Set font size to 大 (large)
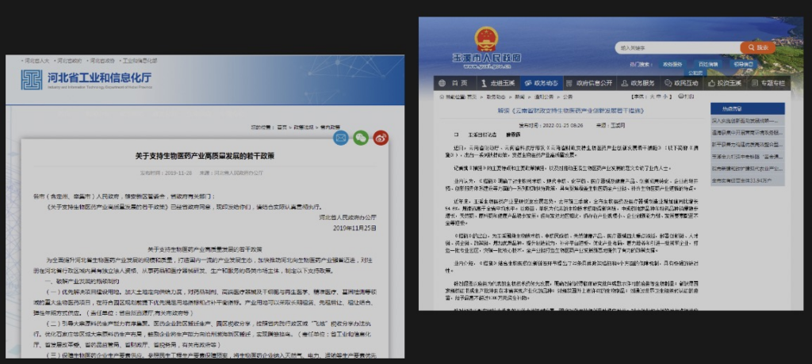Screen dimensions: 812x364 click(x=652, y=96)
